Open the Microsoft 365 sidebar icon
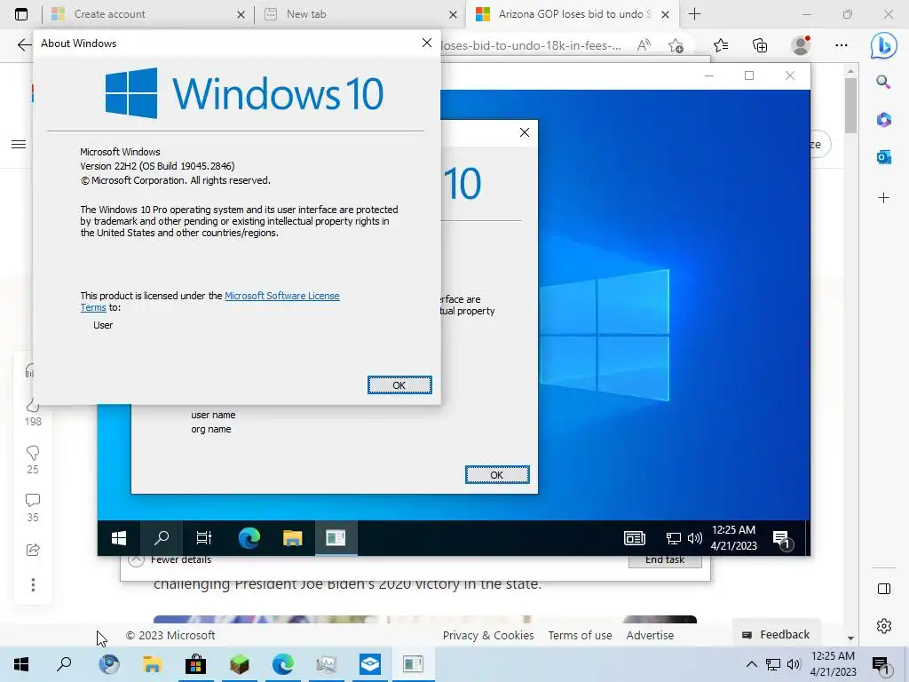909x682 pixels. click(x=883, y=120)
